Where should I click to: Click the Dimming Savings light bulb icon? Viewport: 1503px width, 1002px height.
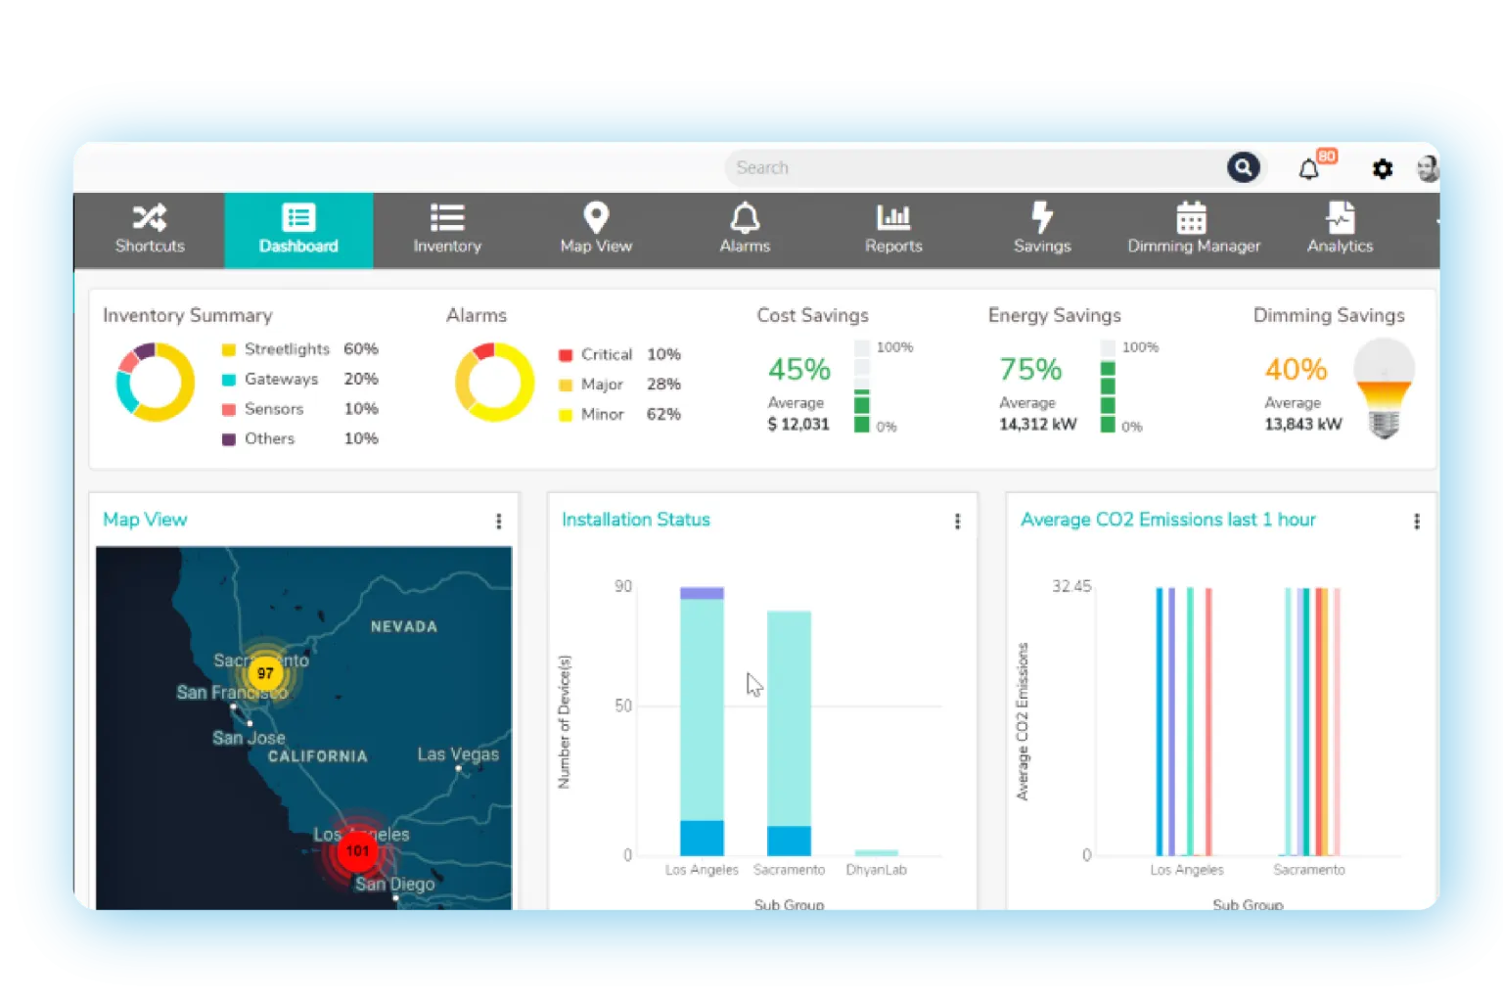point(1384,388)
